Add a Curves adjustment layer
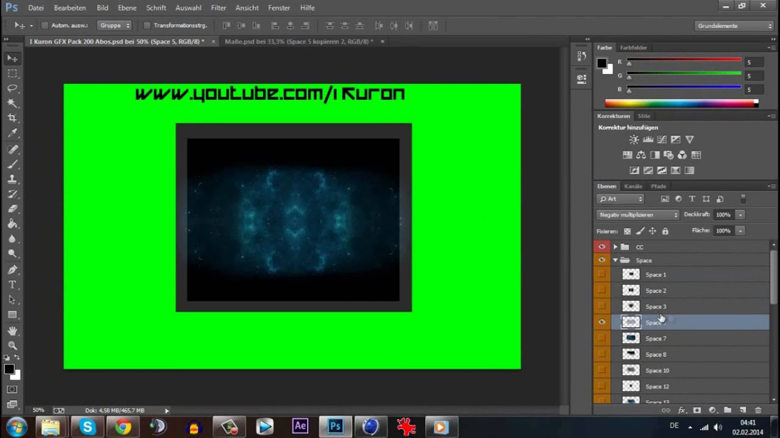This screenshot has height=438, width=780. (x=662, y=139)
